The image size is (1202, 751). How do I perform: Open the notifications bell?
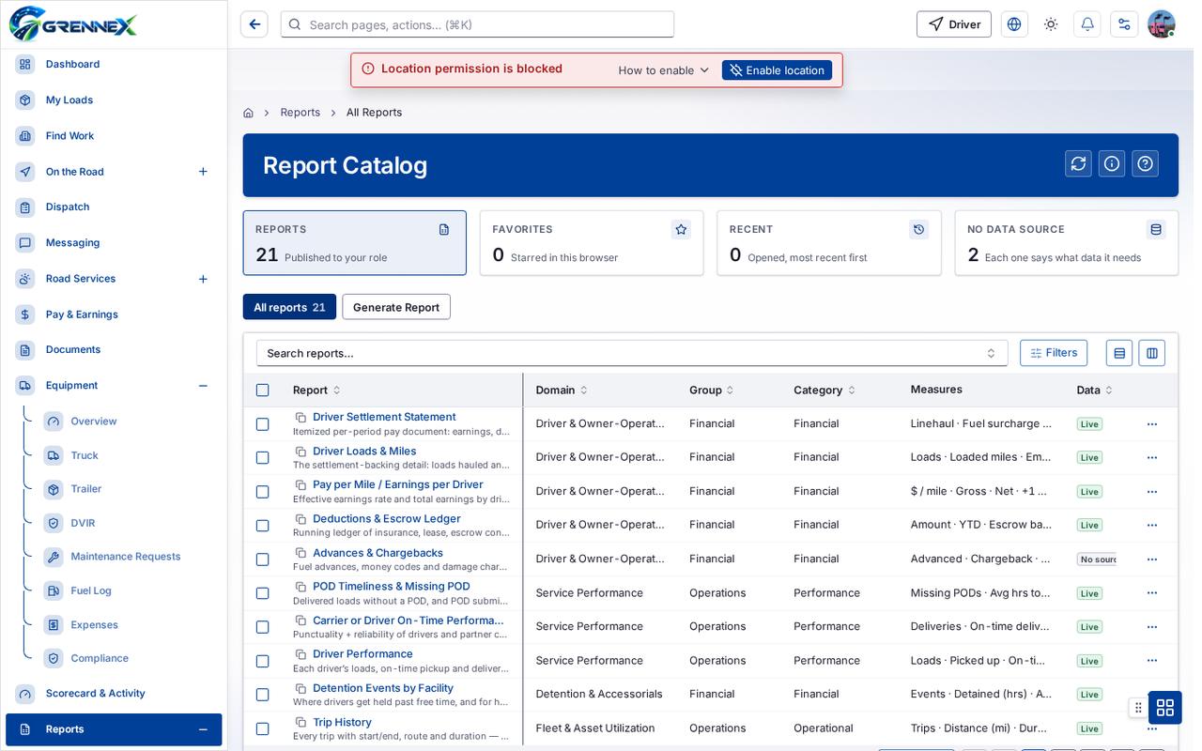[1087, 24]
